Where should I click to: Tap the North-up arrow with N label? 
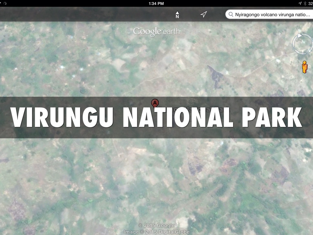pos(177,14)
